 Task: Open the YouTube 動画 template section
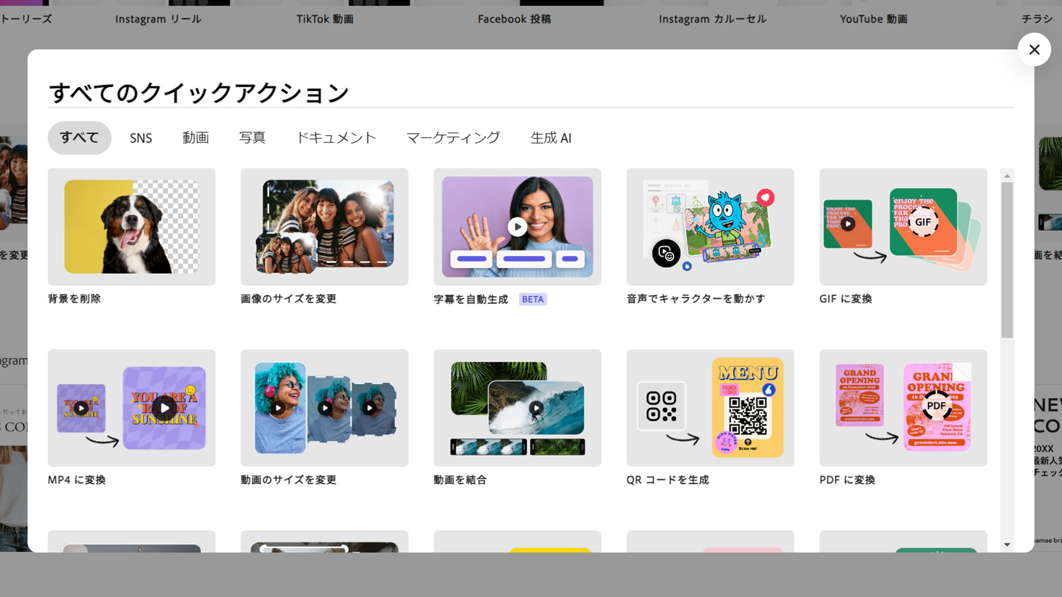[x=873, y=18]
